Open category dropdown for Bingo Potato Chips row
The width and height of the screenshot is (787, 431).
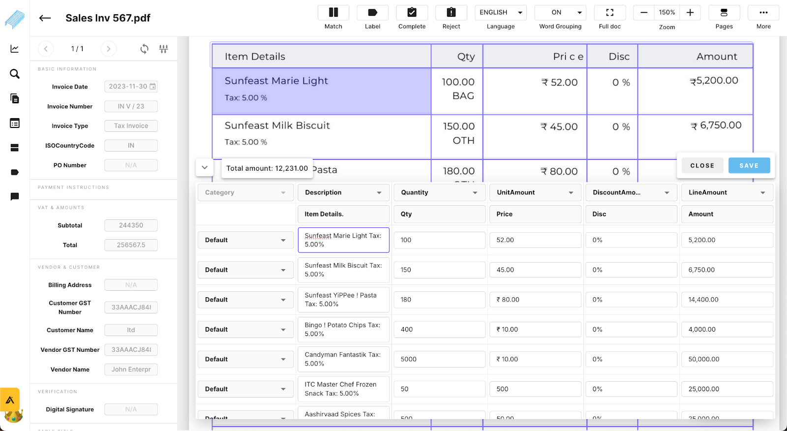tap(245, 330)
